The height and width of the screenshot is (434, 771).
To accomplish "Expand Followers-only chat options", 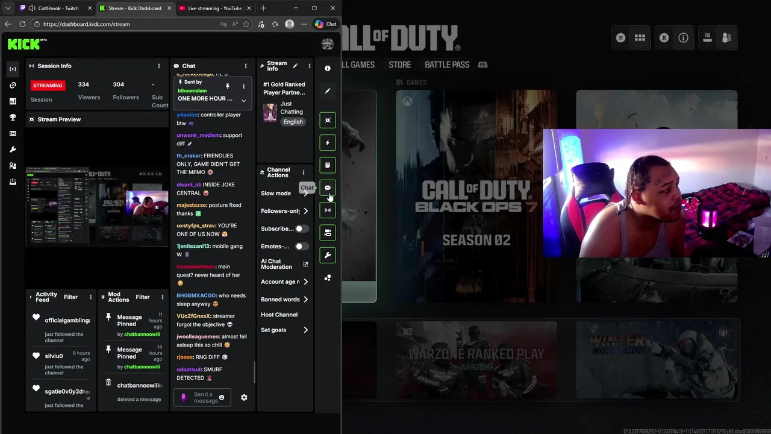I will [x=305, y=211].
